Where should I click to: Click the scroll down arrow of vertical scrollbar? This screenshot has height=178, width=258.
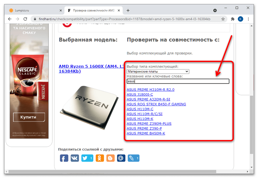point(251,167)
